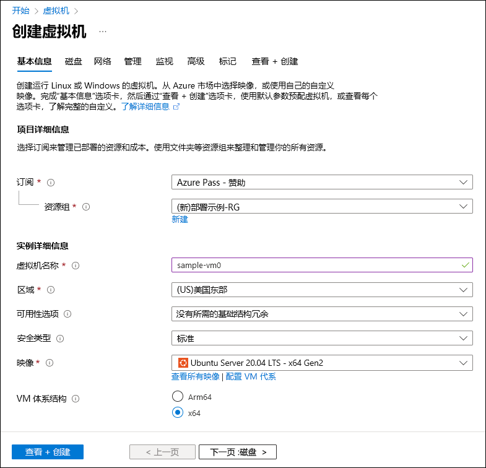Open the 标记 tab

point(227,61)
